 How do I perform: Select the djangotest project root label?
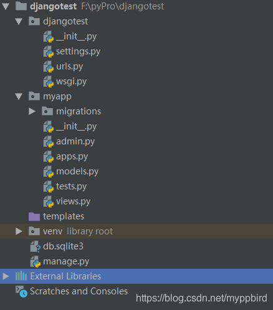[x=53, y=7]
